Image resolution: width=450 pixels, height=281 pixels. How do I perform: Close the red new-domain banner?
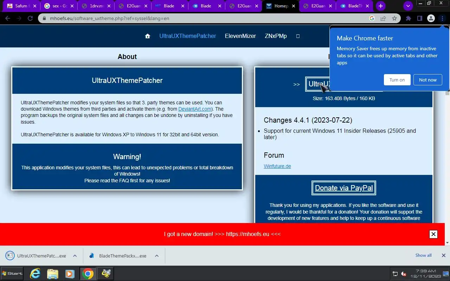[x=433, y=234]
